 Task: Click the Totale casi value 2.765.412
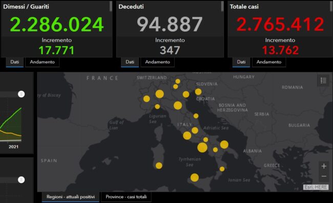[x=280, y=25]
